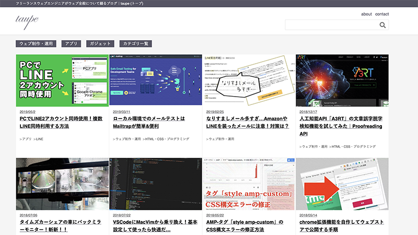Click the top banner blog tagline text
Screen dimensions: 418x235
coord(79,4)
